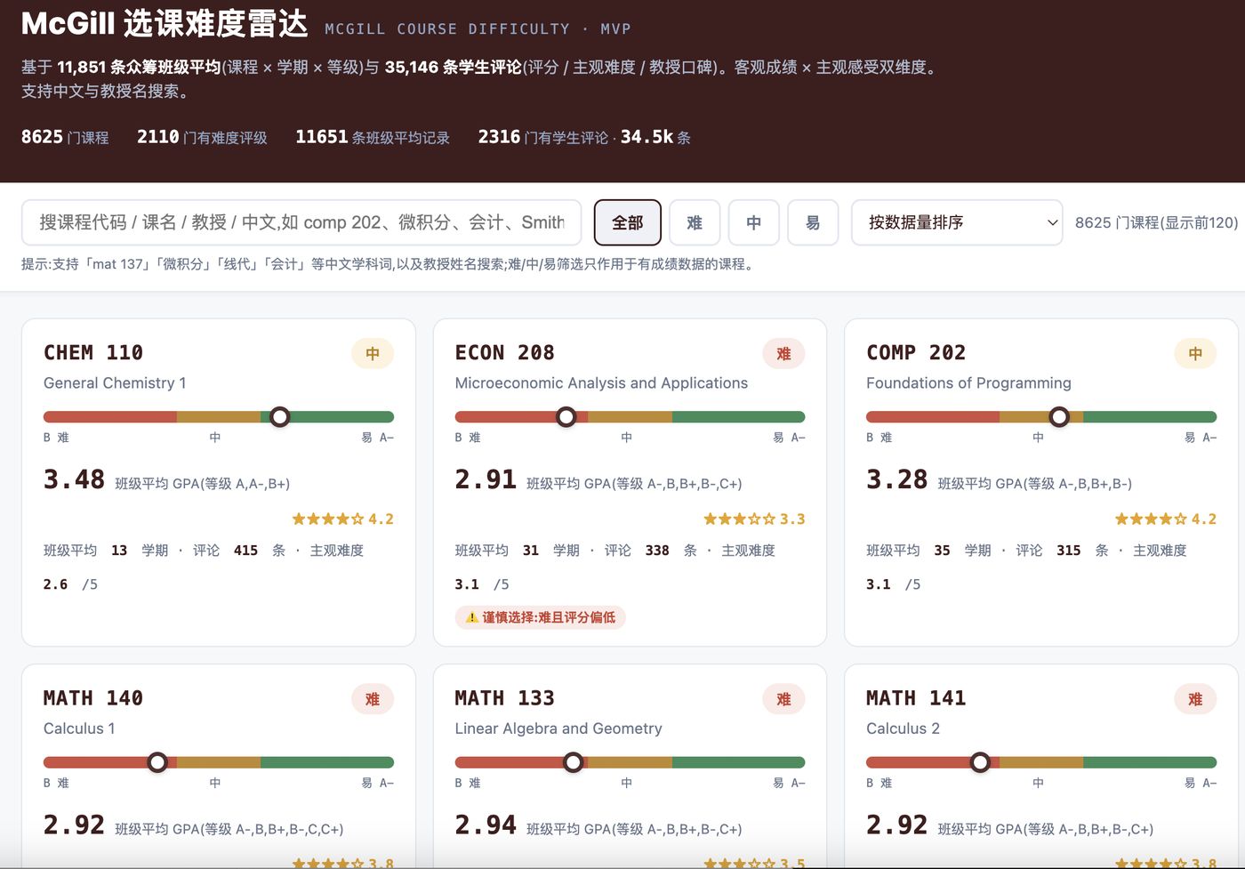The image size is (1245, 869).
Task: Filter courses by 中 difficulty
Action: (754, 222)
